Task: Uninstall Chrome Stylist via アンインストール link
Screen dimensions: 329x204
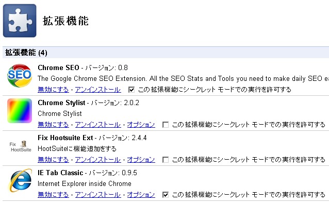Action: (x=98, y=125)
